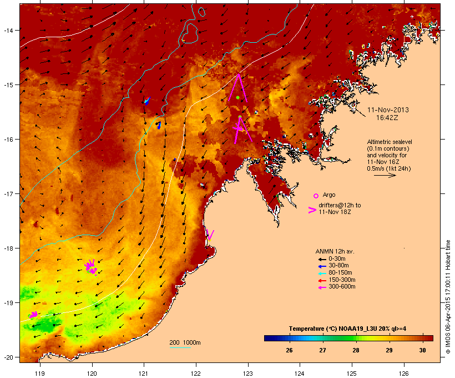
Task: Click the 300-600m legend label
Action: 342,287
